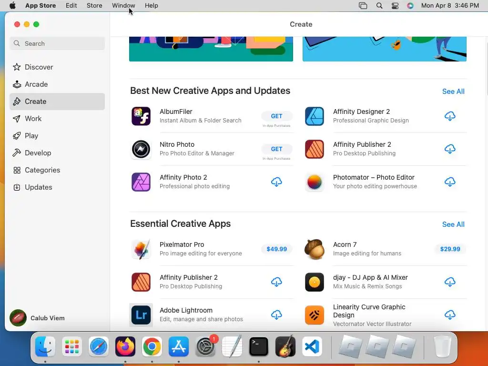Download djay DJ App via cloud icon
The image size is (488, 366).
click(450, 282)
